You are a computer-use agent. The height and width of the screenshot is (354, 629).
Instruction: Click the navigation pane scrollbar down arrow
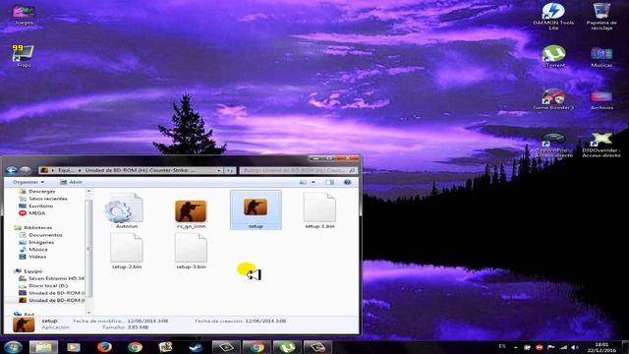tap(89, 313)
